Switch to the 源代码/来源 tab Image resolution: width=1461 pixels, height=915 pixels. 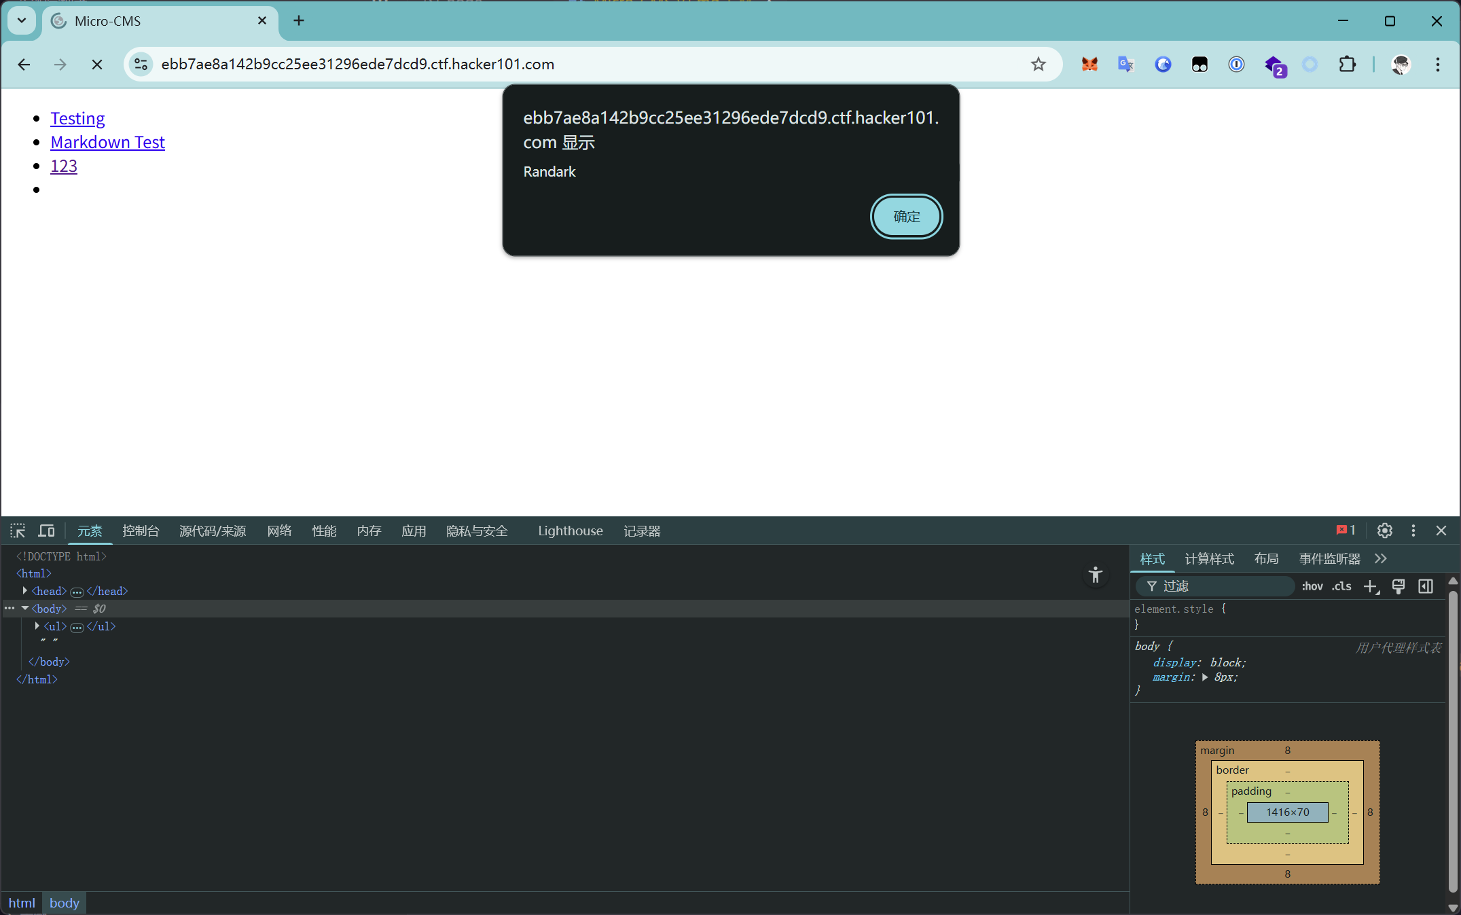(213, 531)
